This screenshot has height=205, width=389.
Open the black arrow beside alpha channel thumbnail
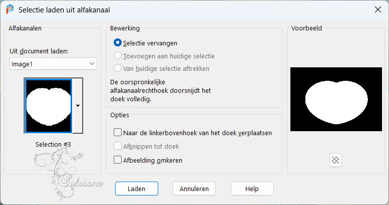(x=78, y=106)
